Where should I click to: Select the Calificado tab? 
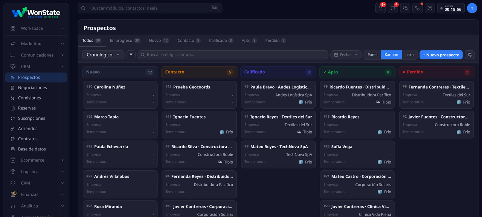(221, 41)
